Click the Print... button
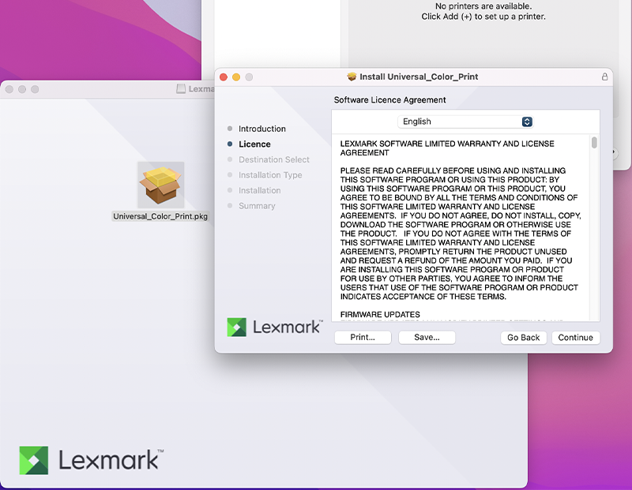 coord(363,338)
